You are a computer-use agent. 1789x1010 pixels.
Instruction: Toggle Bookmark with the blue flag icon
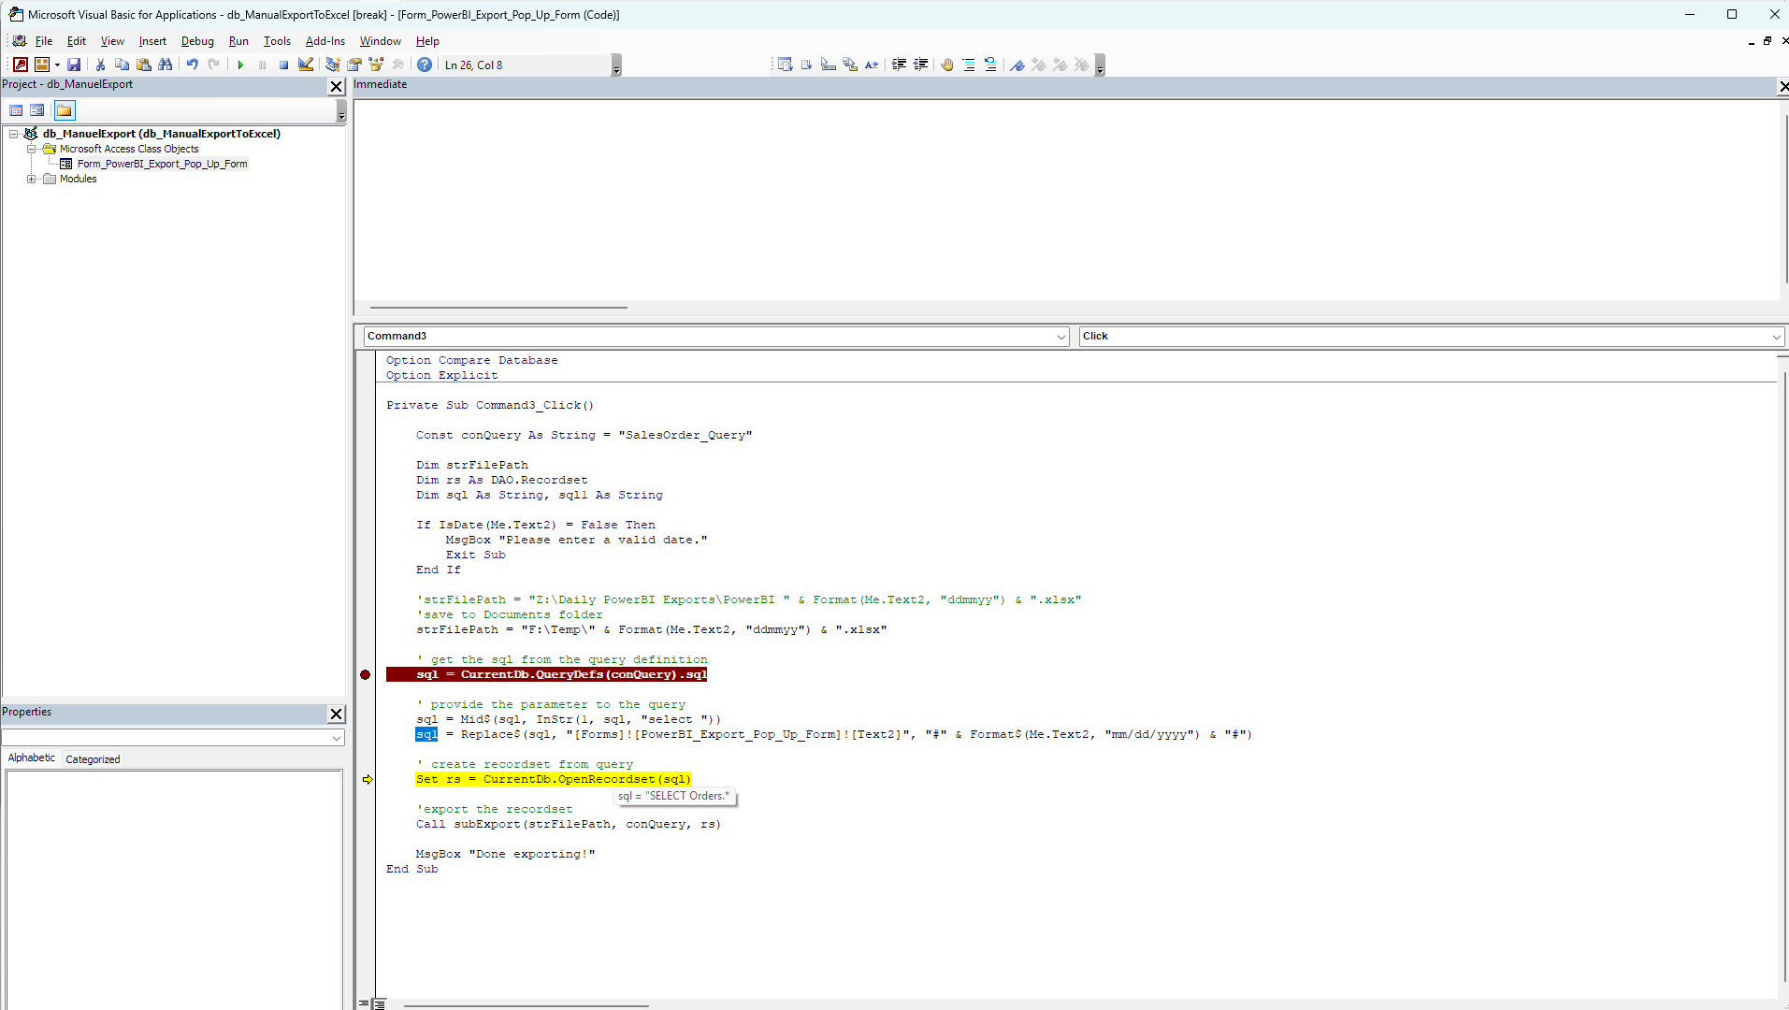(x=1017, y=65)
